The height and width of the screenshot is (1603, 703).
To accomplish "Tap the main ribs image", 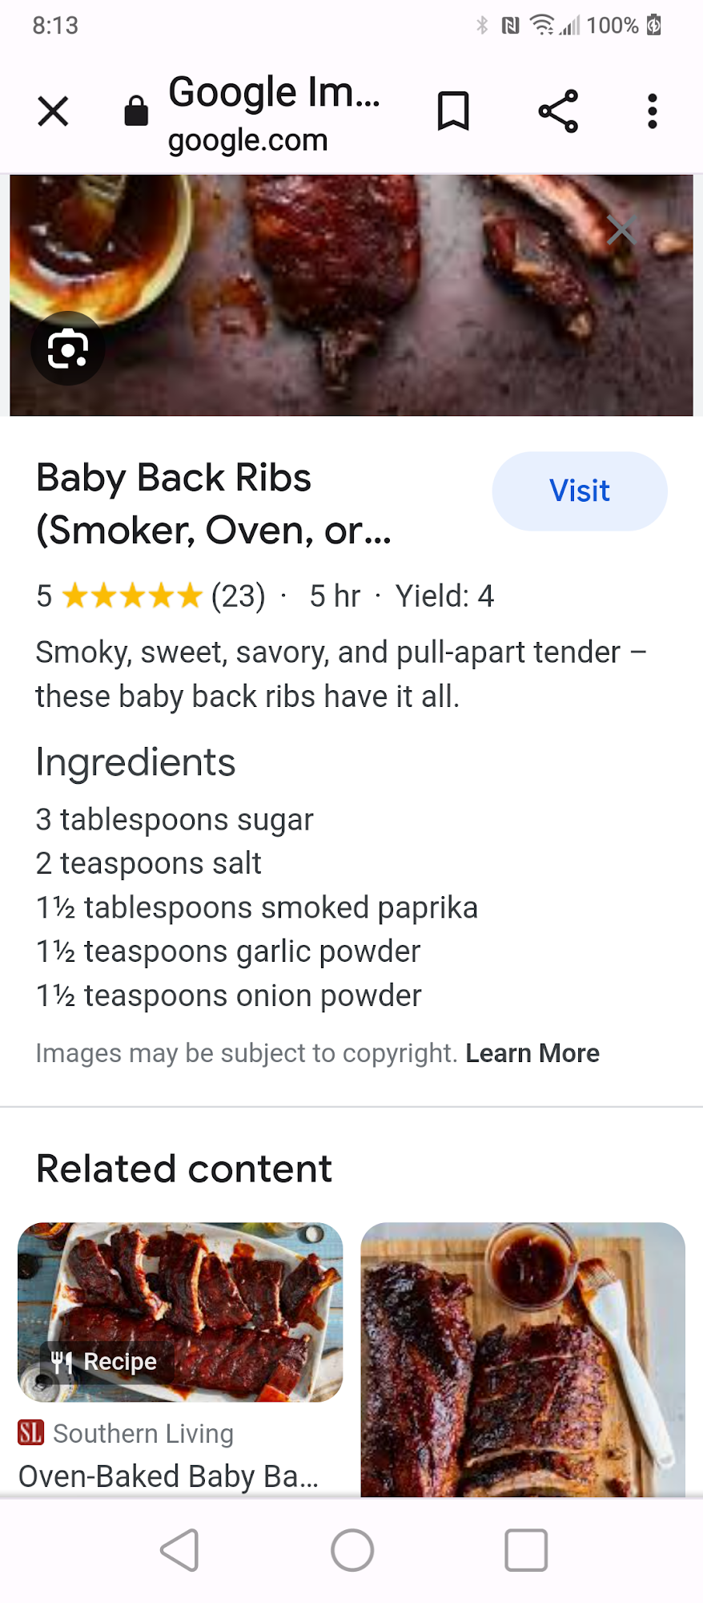I will pyautogui.click(x=351, y=295).
